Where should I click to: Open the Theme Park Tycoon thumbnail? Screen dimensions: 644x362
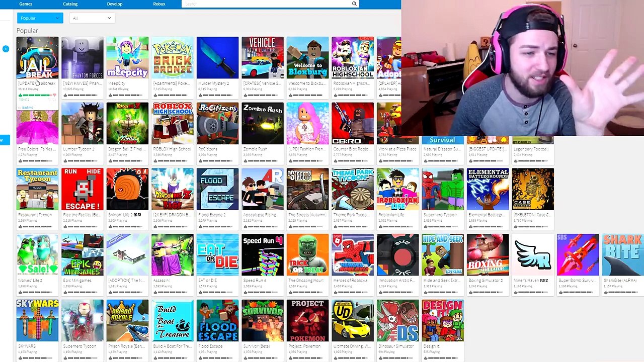tap(353, 189)
